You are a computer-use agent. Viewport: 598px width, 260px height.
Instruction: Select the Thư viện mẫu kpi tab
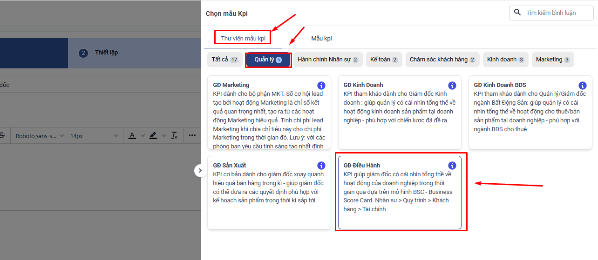pyautogui.click(x=243, y=39)
